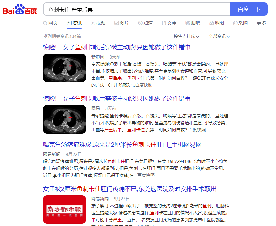Expand the 全部资讯 filter dropdown
This screenshot has height=226, width=276.
219,36
